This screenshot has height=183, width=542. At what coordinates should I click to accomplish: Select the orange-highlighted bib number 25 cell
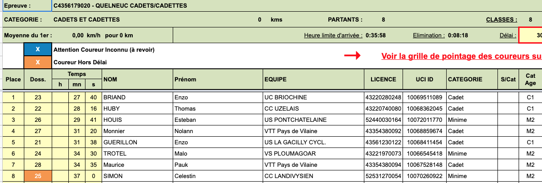tap(38, 176)
